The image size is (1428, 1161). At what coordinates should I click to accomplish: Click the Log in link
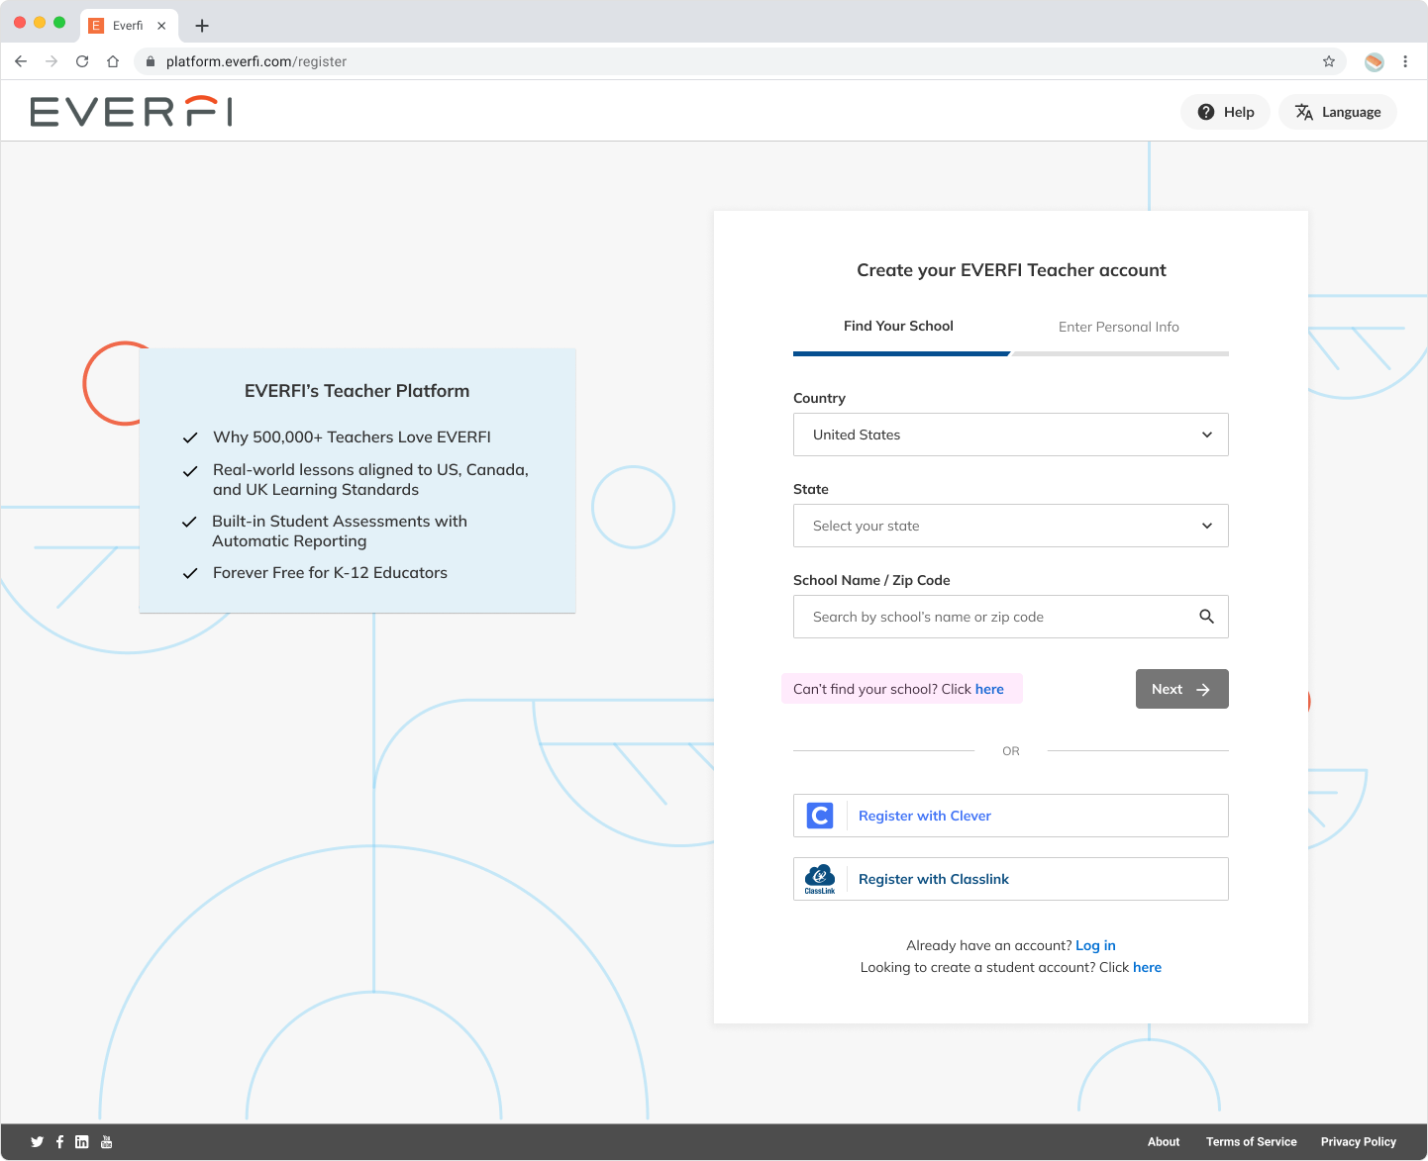pos(1095,945)
